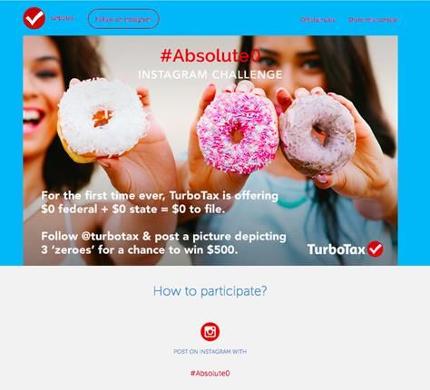Click the INSTAGRAM CHALLENGE subtitle text
The height and width of the screenshot is (390, 430).
click(x=210, y=74)
